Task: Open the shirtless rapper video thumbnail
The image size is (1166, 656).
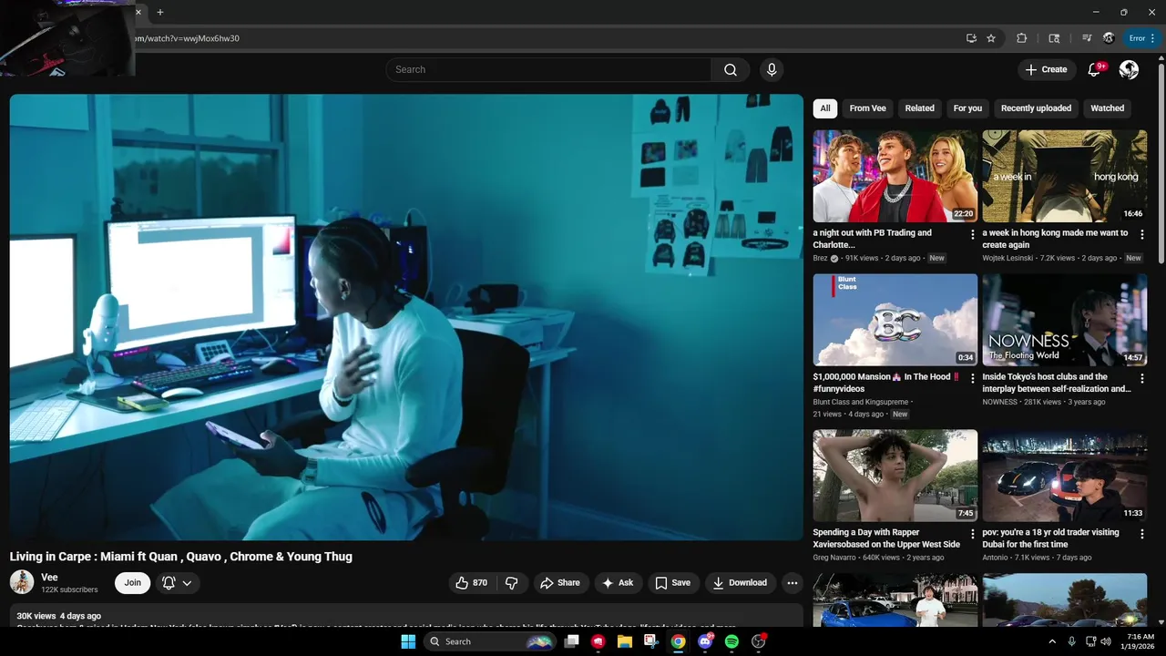Action: (x=895, y=476)
